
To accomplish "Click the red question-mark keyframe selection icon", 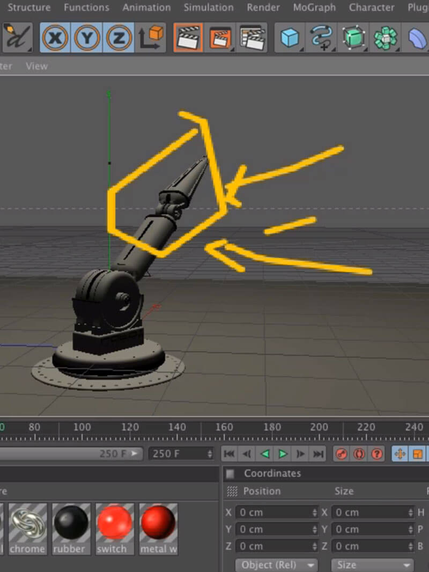I will tap(377, 454).
